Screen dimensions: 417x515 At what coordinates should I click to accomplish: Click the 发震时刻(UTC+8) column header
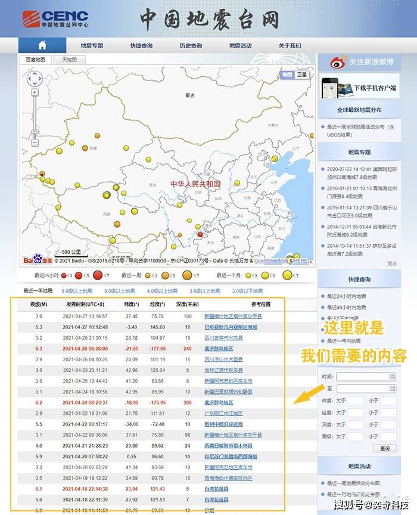tap(85, 305)
